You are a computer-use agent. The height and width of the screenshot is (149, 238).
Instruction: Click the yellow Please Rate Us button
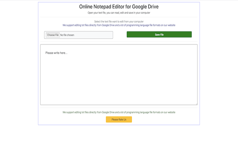119,120
